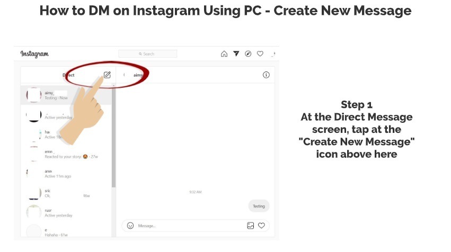Focus the Search field
This screenshot has width=451, height=252.
tap(147, 53)
